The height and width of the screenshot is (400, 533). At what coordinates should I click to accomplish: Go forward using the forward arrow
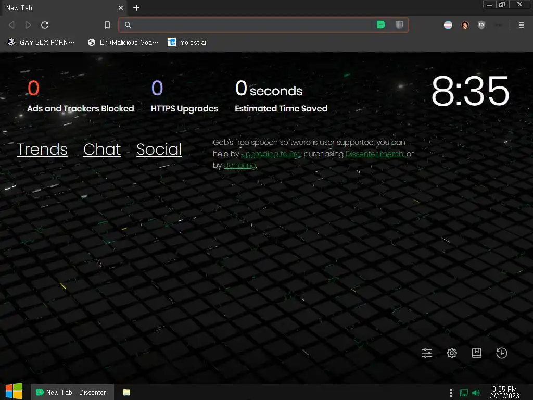(x=28, y=25)
